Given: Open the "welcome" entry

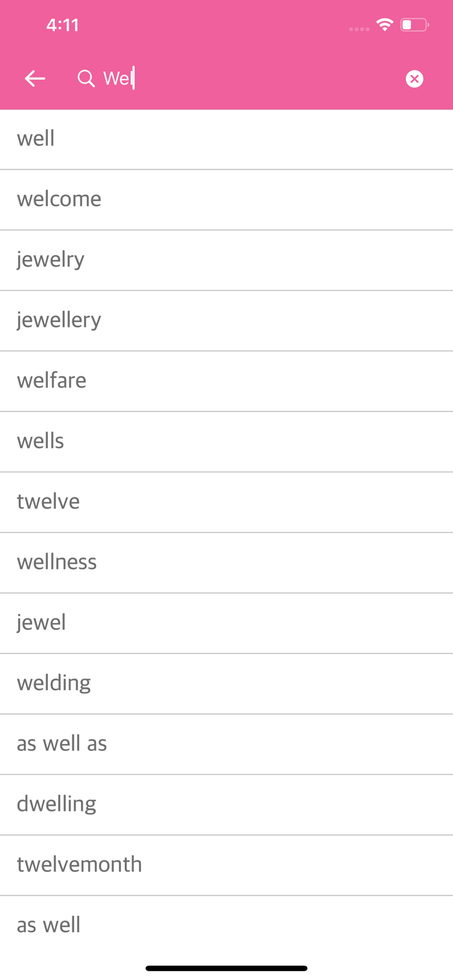Looking at the screenshot, I should pyautogui.click(x=226, y=200).
